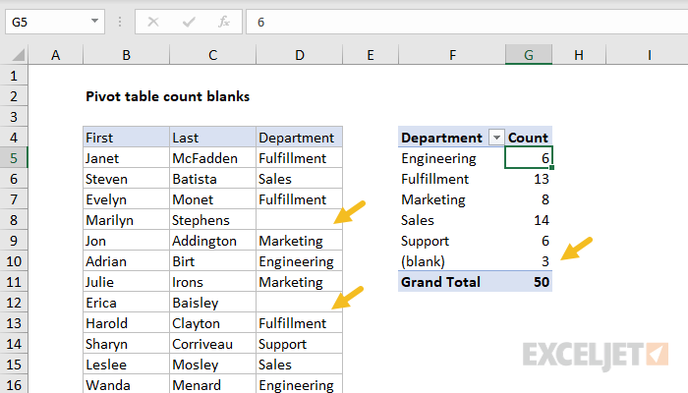
Task: Open the Department pivot filter dropdown
Action: pos(496,138)
